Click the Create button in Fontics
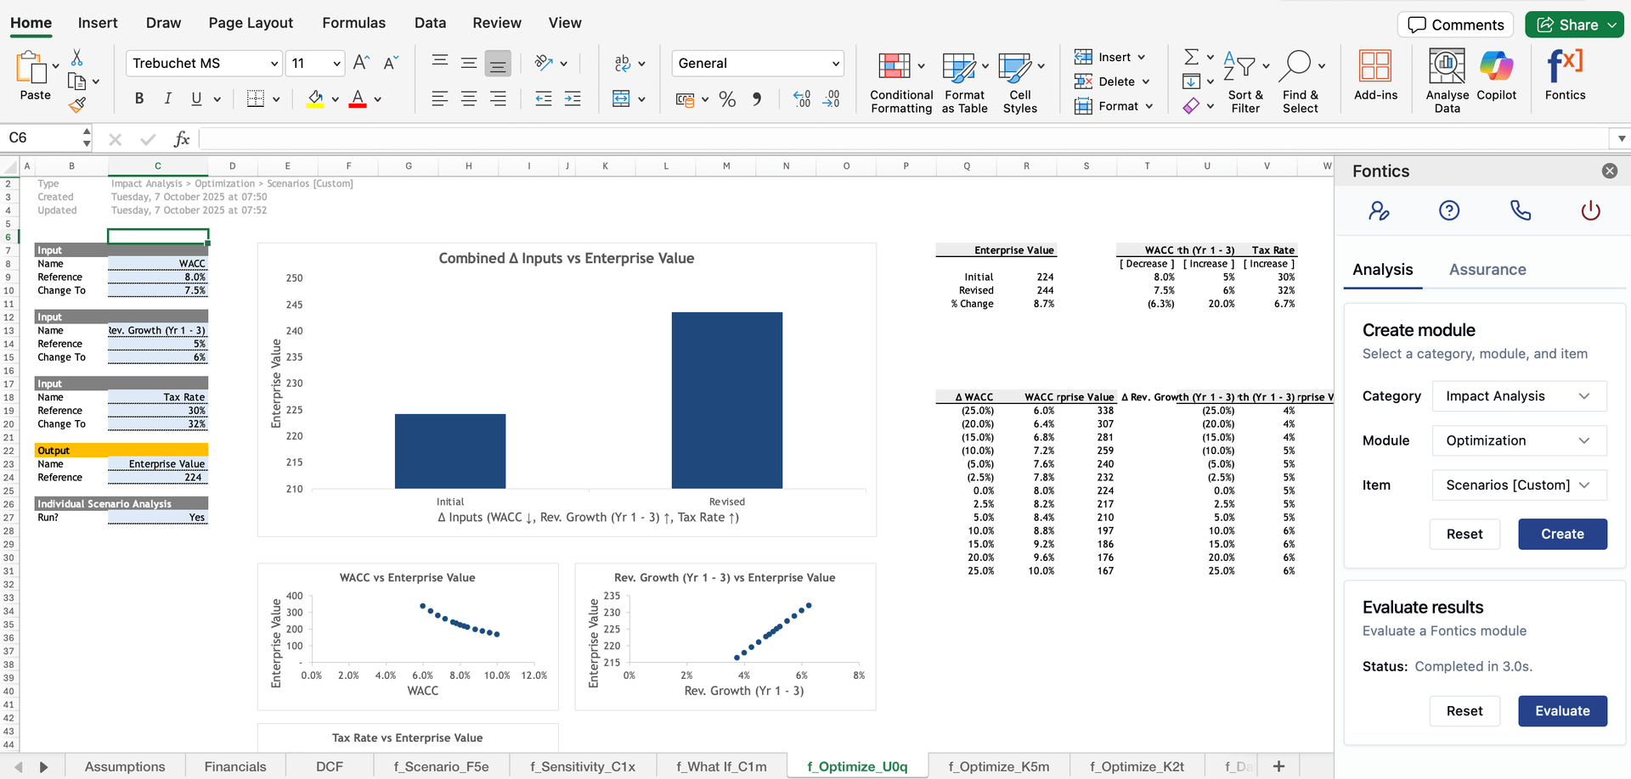The image size is (1631, 779). click(x=1562, y=534)
